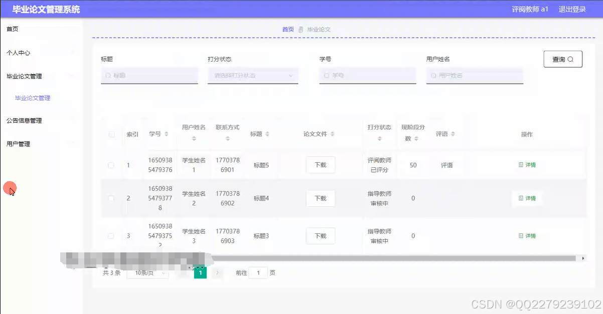This screenshot has width=603, height=314.
Task: Click the document icon beside 毕业论文 breadcrumb
Action: pos(299,30)
